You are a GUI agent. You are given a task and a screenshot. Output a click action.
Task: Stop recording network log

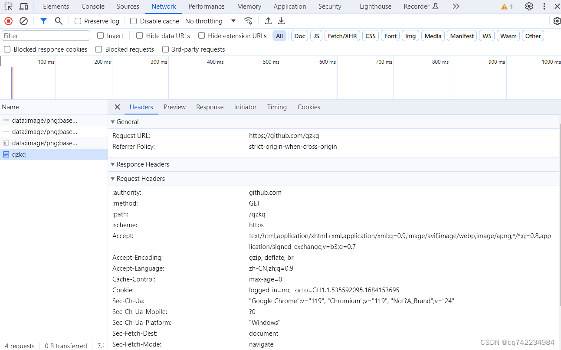pos(8,21)
